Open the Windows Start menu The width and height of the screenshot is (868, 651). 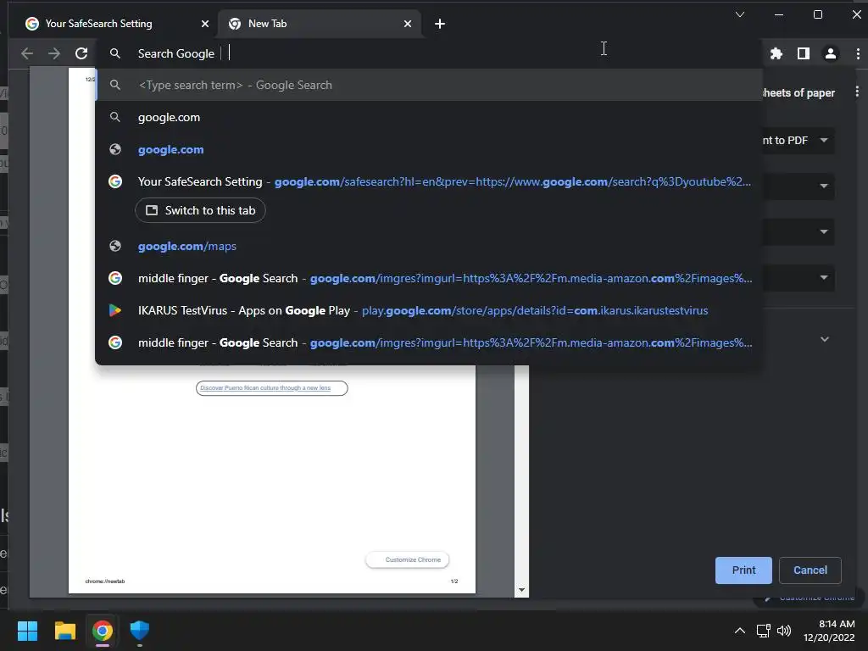tap(27, 631)
